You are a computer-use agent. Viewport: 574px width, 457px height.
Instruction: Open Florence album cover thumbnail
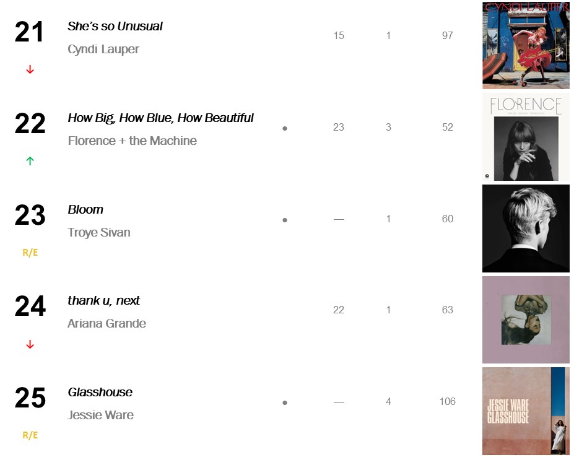[x=526, y=137]
